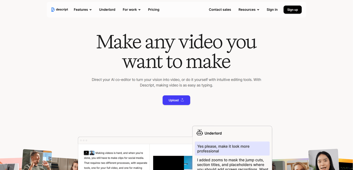This screenshot has height=170, width=353.
Task: Expand the Resources dropdown
Action: coord(249,10)
